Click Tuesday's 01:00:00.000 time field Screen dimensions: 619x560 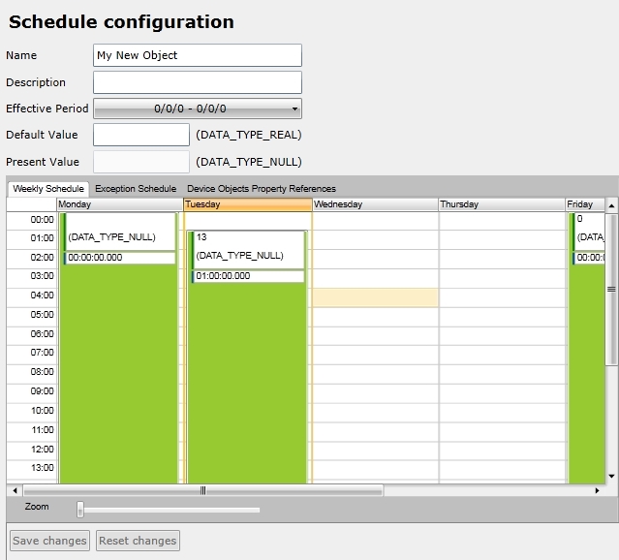click(x=248, y=276)
